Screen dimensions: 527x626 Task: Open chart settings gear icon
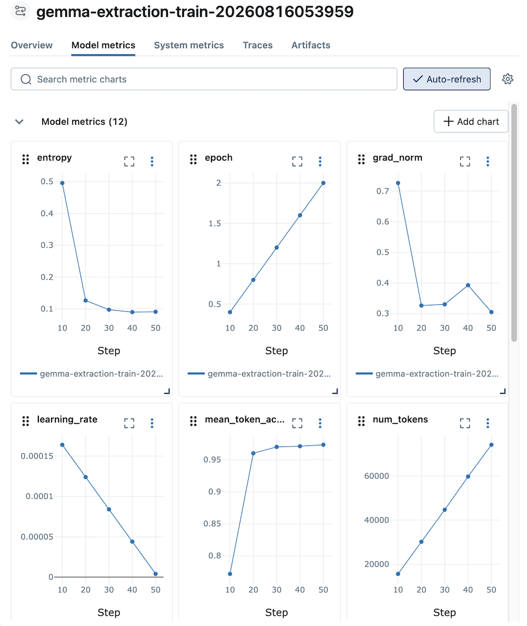508,79
